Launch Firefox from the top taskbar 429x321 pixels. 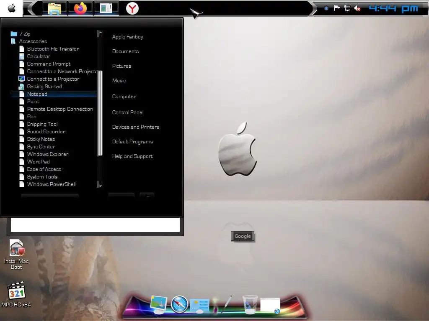click(80, 8)
